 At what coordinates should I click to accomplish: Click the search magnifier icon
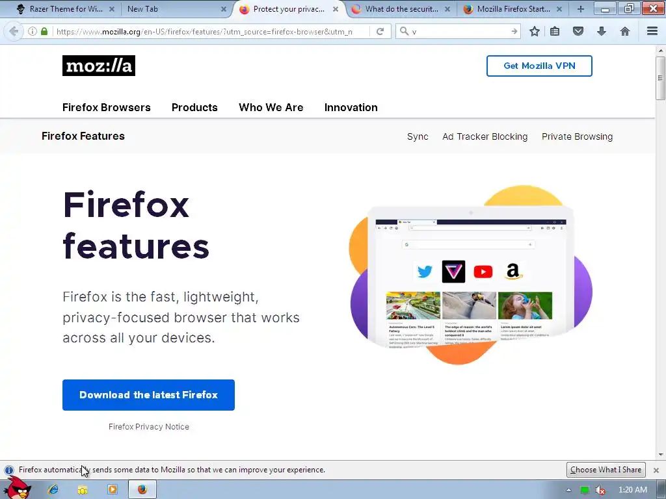point(405,31)
